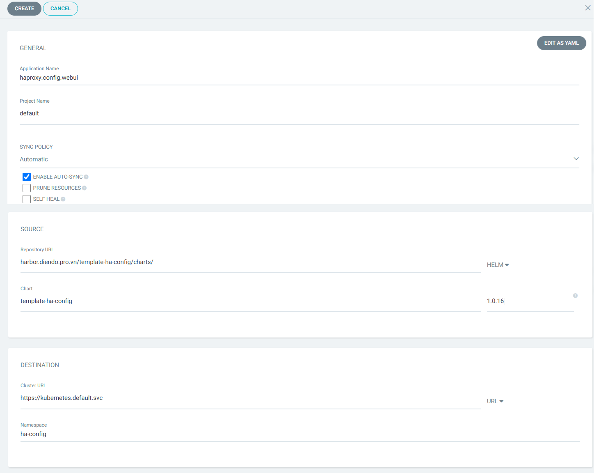This screenshot has width=594, height=473.
Task: Open the HELM repository type dropdown
Action: click(498, 265)
